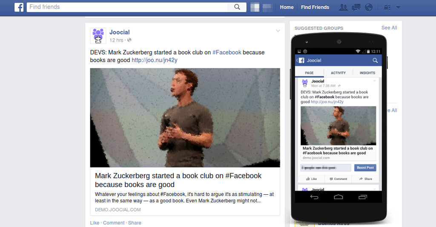Open post options chevron in phone mockup

point(375,81)
